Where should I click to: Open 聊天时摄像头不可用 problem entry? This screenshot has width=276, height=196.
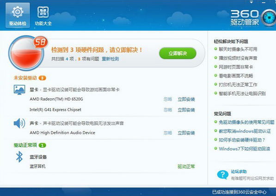(x=238, y=49)
